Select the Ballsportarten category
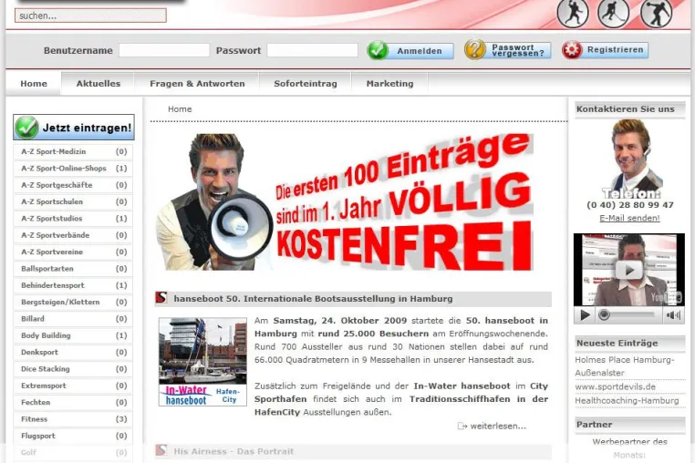The height and width of the screenshot is (463, 695). coord(73,269)
